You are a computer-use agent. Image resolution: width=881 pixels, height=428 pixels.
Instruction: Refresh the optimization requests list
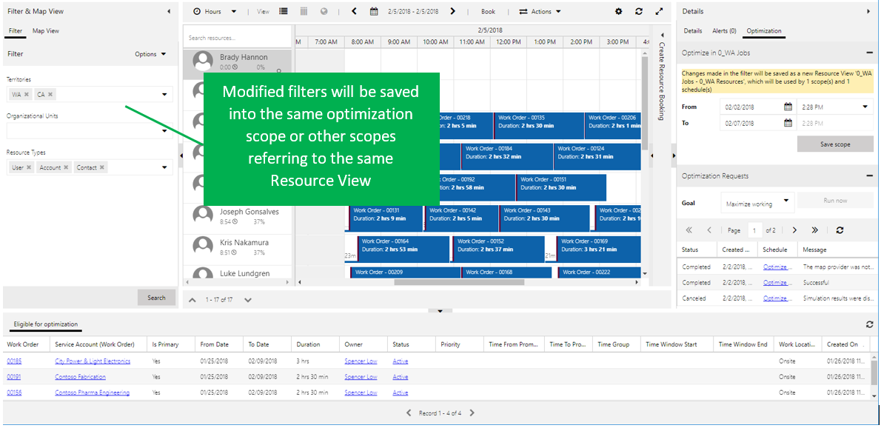coord(840,230)
